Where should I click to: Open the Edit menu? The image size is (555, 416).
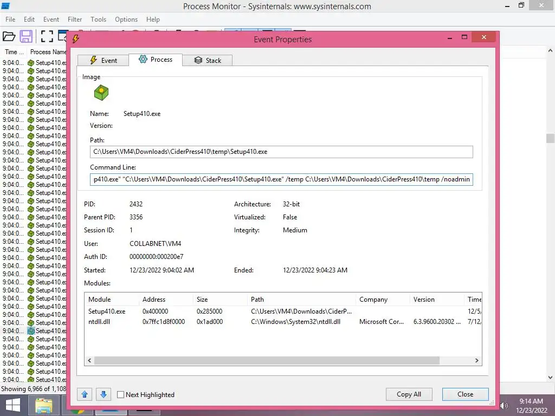[x=29, y=19]
